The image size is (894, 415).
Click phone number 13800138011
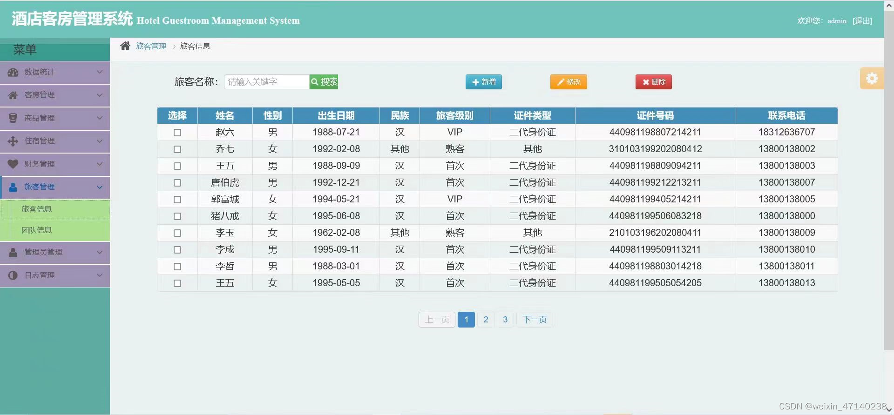tap(786, 266)
